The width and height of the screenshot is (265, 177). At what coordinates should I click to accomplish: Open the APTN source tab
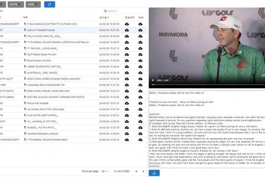[x=16, y=4]
